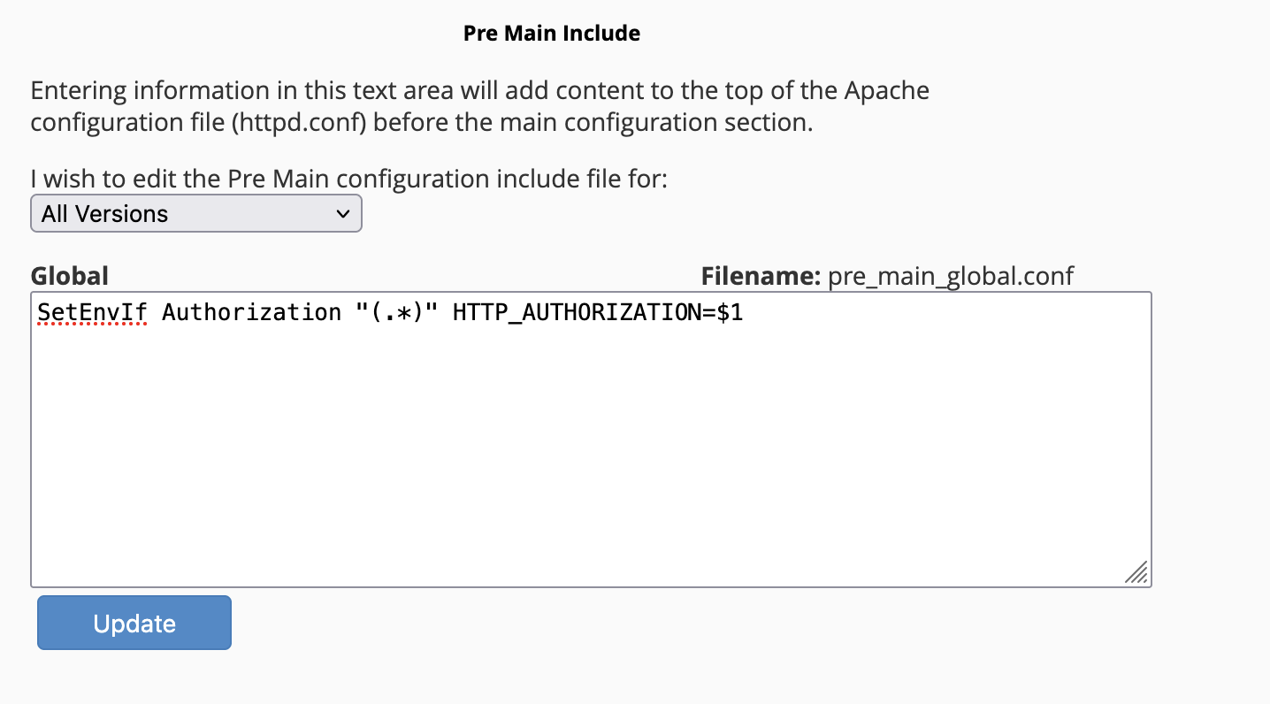Click the Update button
Image resolution: width=1270 pixels, height=704 pixels.
[134, 623]
